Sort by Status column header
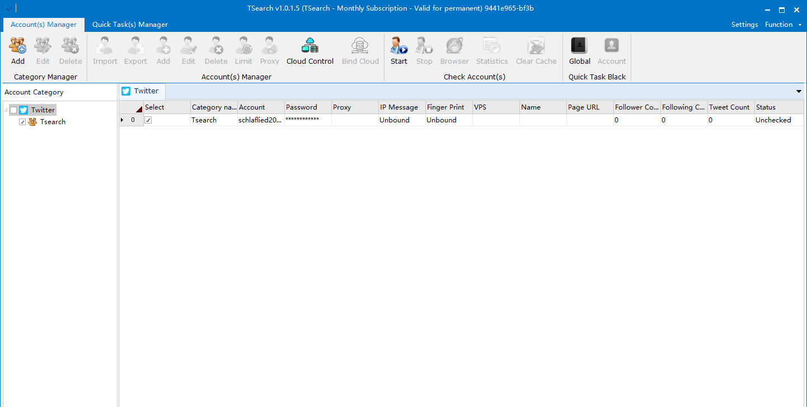 778,107
